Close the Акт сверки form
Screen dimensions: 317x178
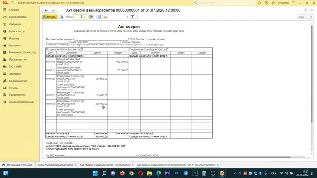[312, 10]
